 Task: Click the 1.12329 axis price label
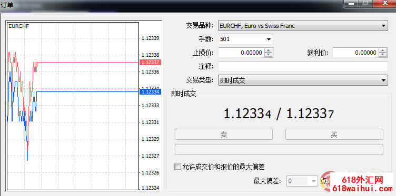coord(151,139)
